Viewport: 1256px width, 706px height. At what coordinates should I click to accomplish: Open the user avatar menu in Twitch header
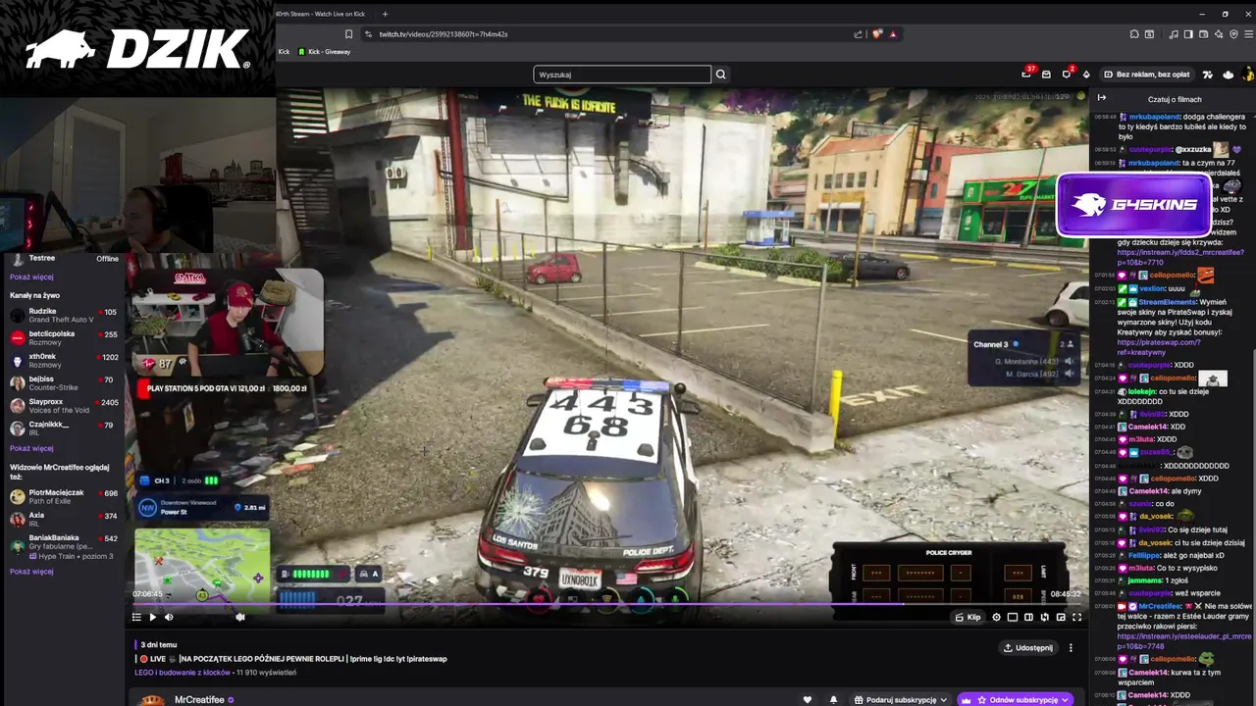[x=1248, y=75]
